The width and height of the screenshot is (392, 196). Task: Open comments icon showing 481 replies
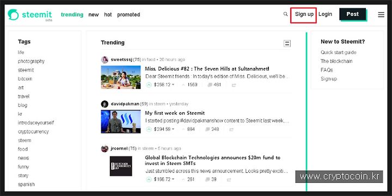[210, 85]
